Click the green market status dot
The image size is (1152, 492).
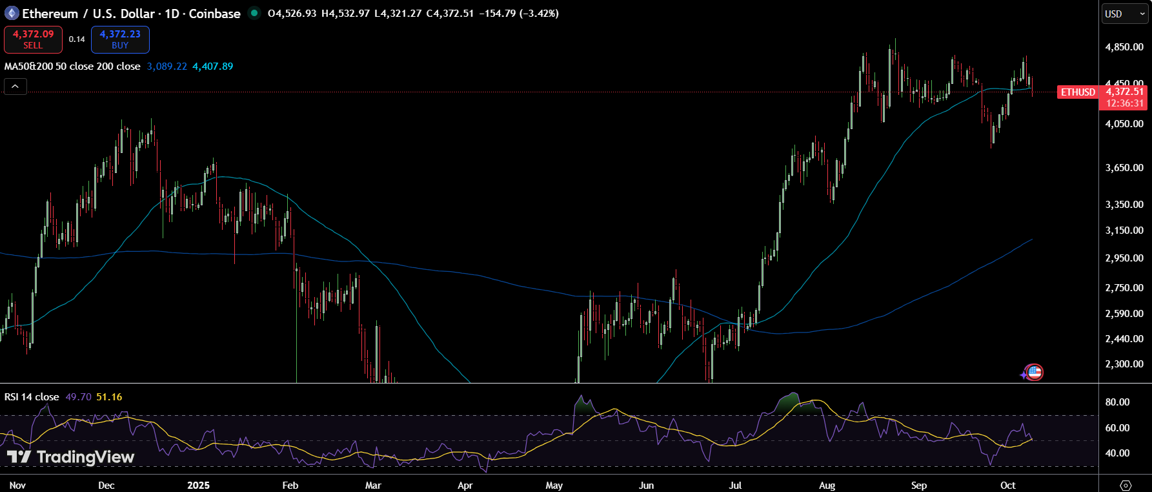[x=254, y=13]
